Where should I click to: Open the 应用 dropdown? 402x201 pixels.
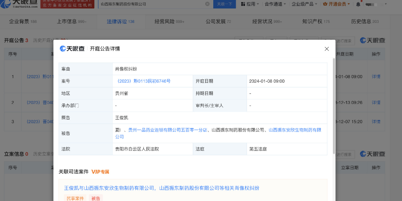pyautogui.click(x=250, y=4)
